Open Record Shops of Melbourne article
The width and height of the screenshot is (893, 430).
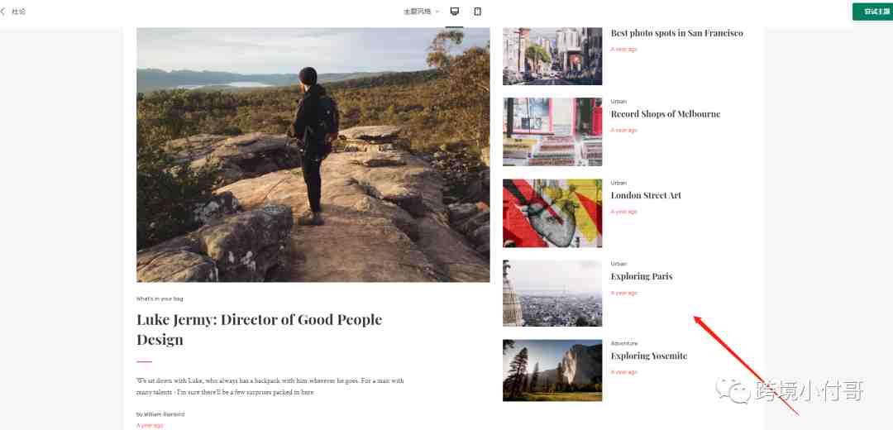665,114
